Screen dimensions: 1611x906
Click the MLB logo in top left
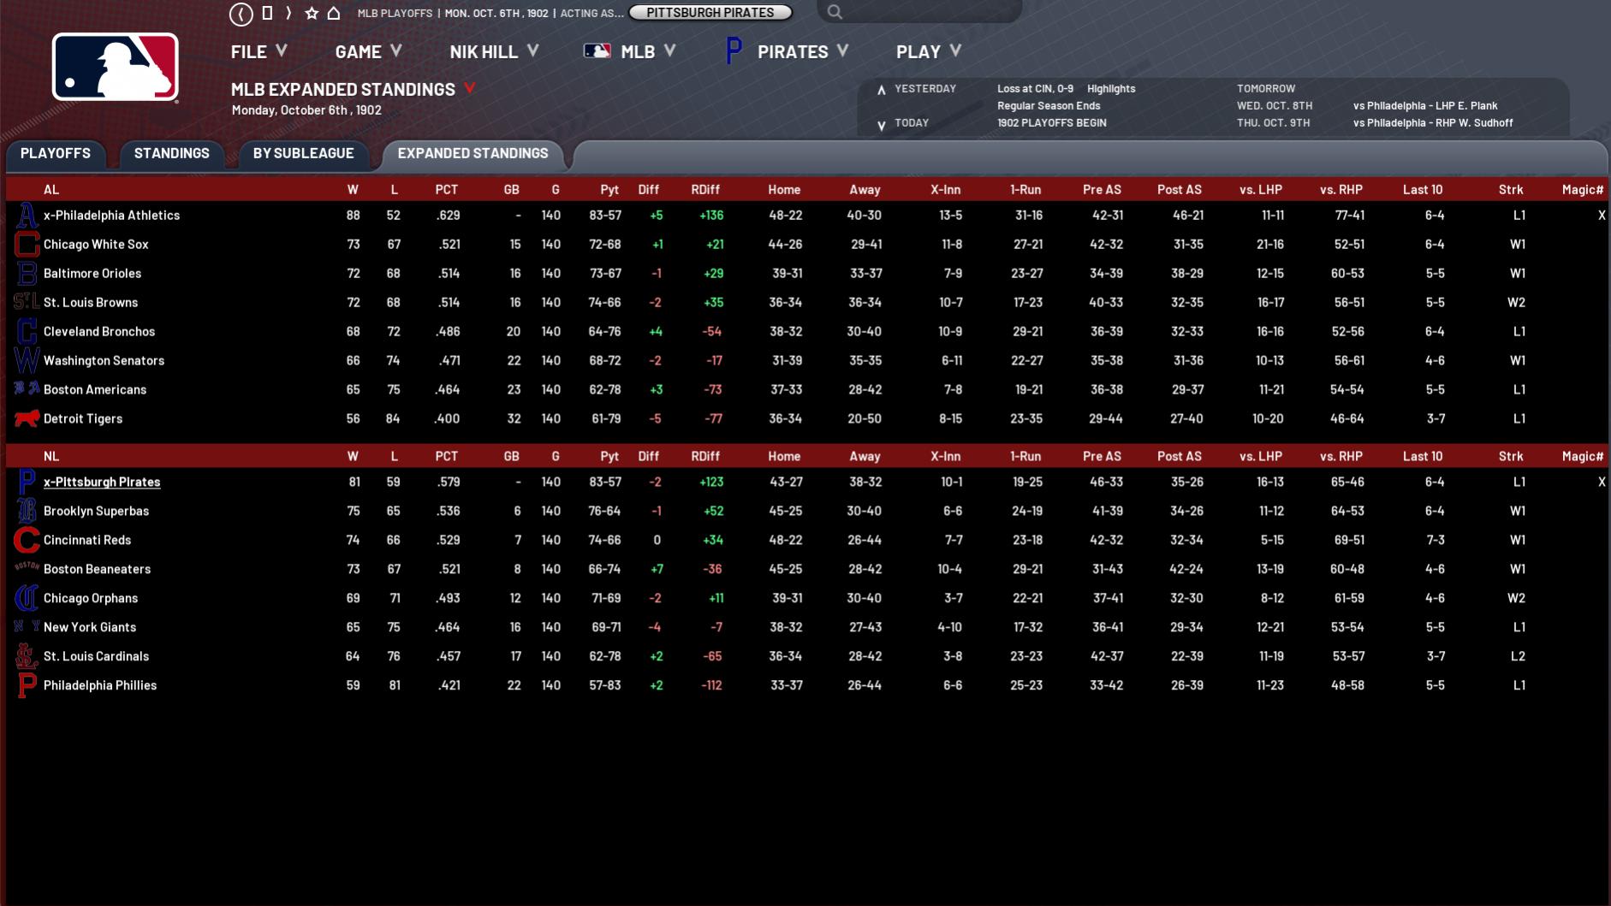point(116,68)
